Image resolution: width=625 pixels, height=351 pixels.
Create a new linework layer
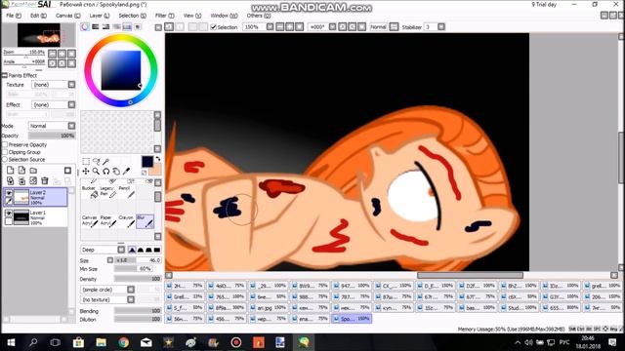pos(21,171)
